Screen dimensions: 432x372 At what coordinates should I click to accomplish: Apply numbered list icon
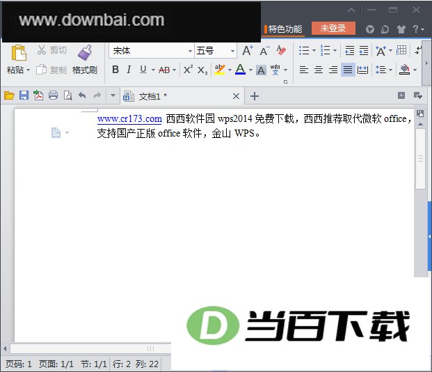click(325, 50)
